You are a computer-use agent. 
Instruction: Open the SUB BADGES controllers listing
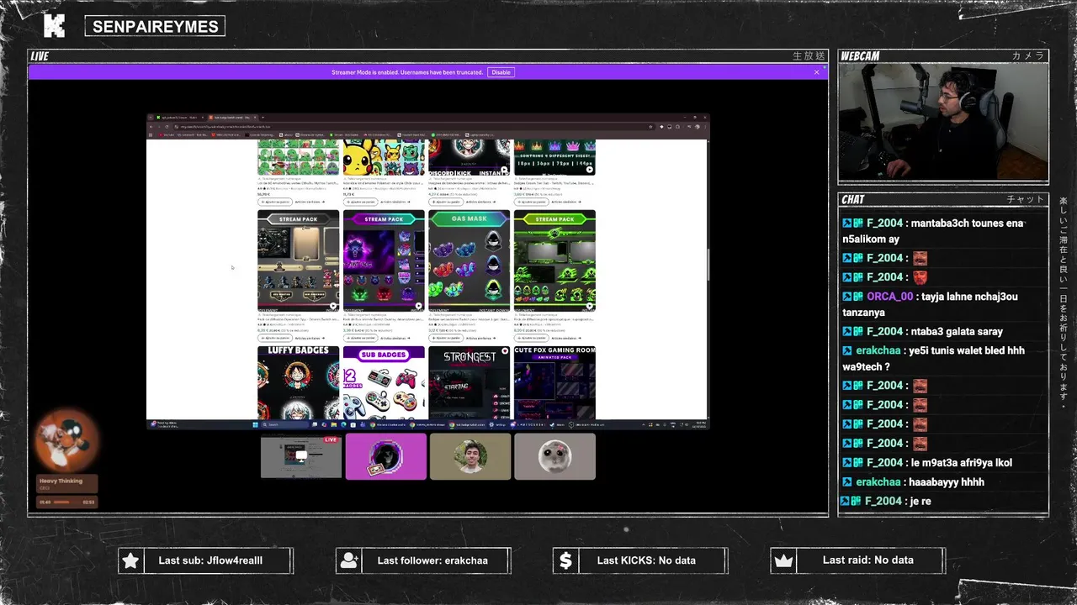click(384, 382)
